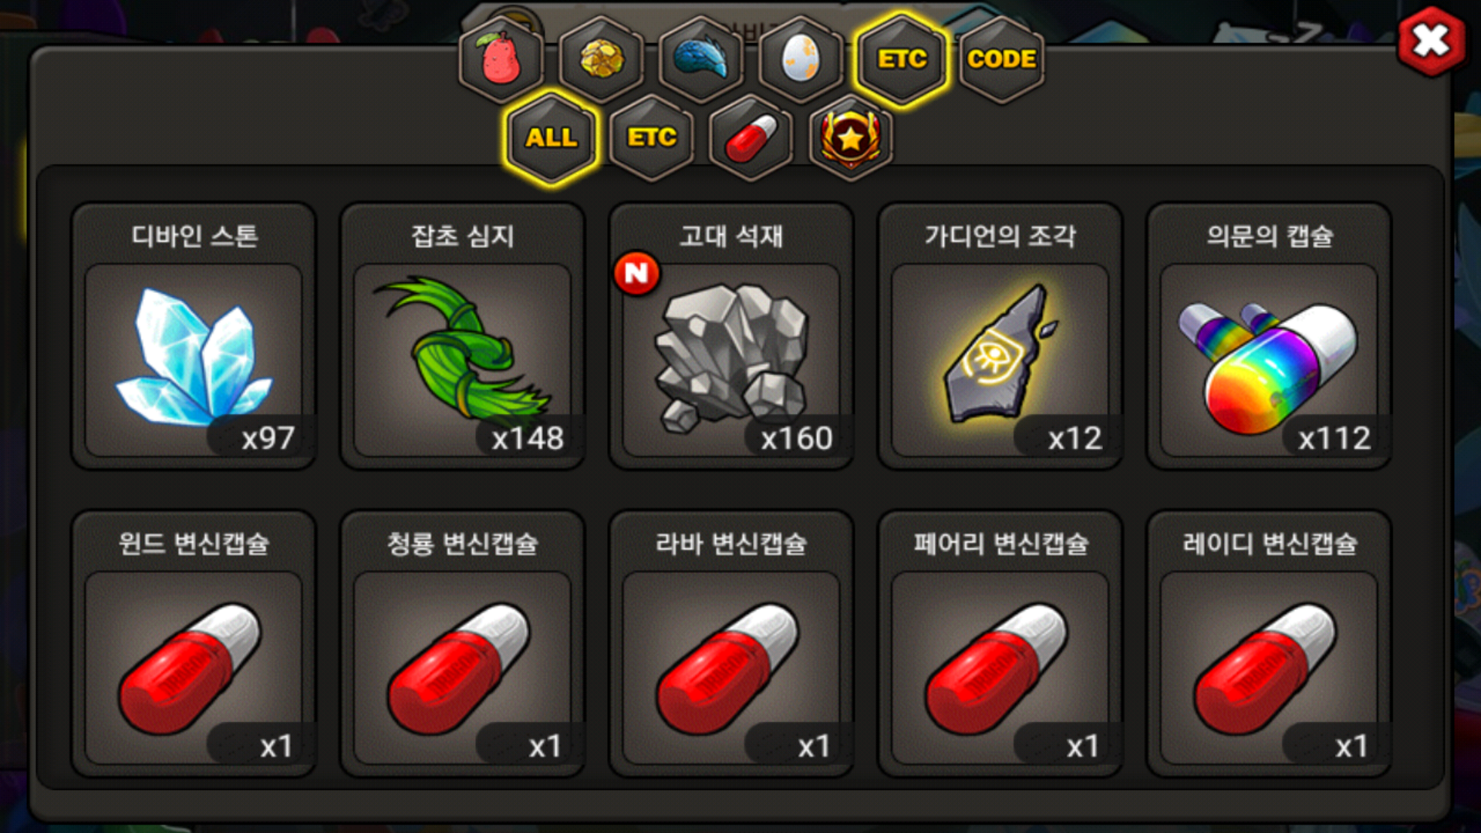Choose the 라바 변신캡슐 capsule

coord(731,644)
